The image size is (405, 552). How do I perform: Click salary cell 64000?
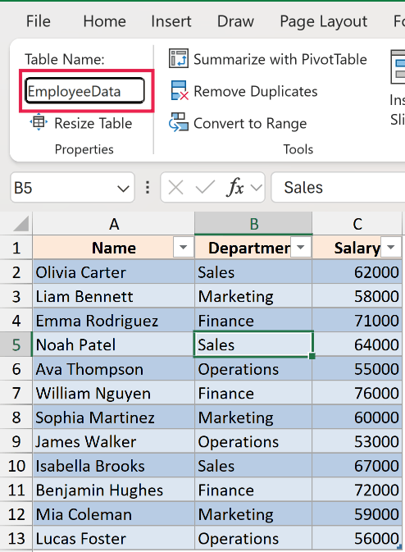click(357, 344)
